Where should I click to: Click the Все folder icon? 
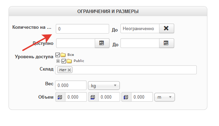[x=63, y=55]
